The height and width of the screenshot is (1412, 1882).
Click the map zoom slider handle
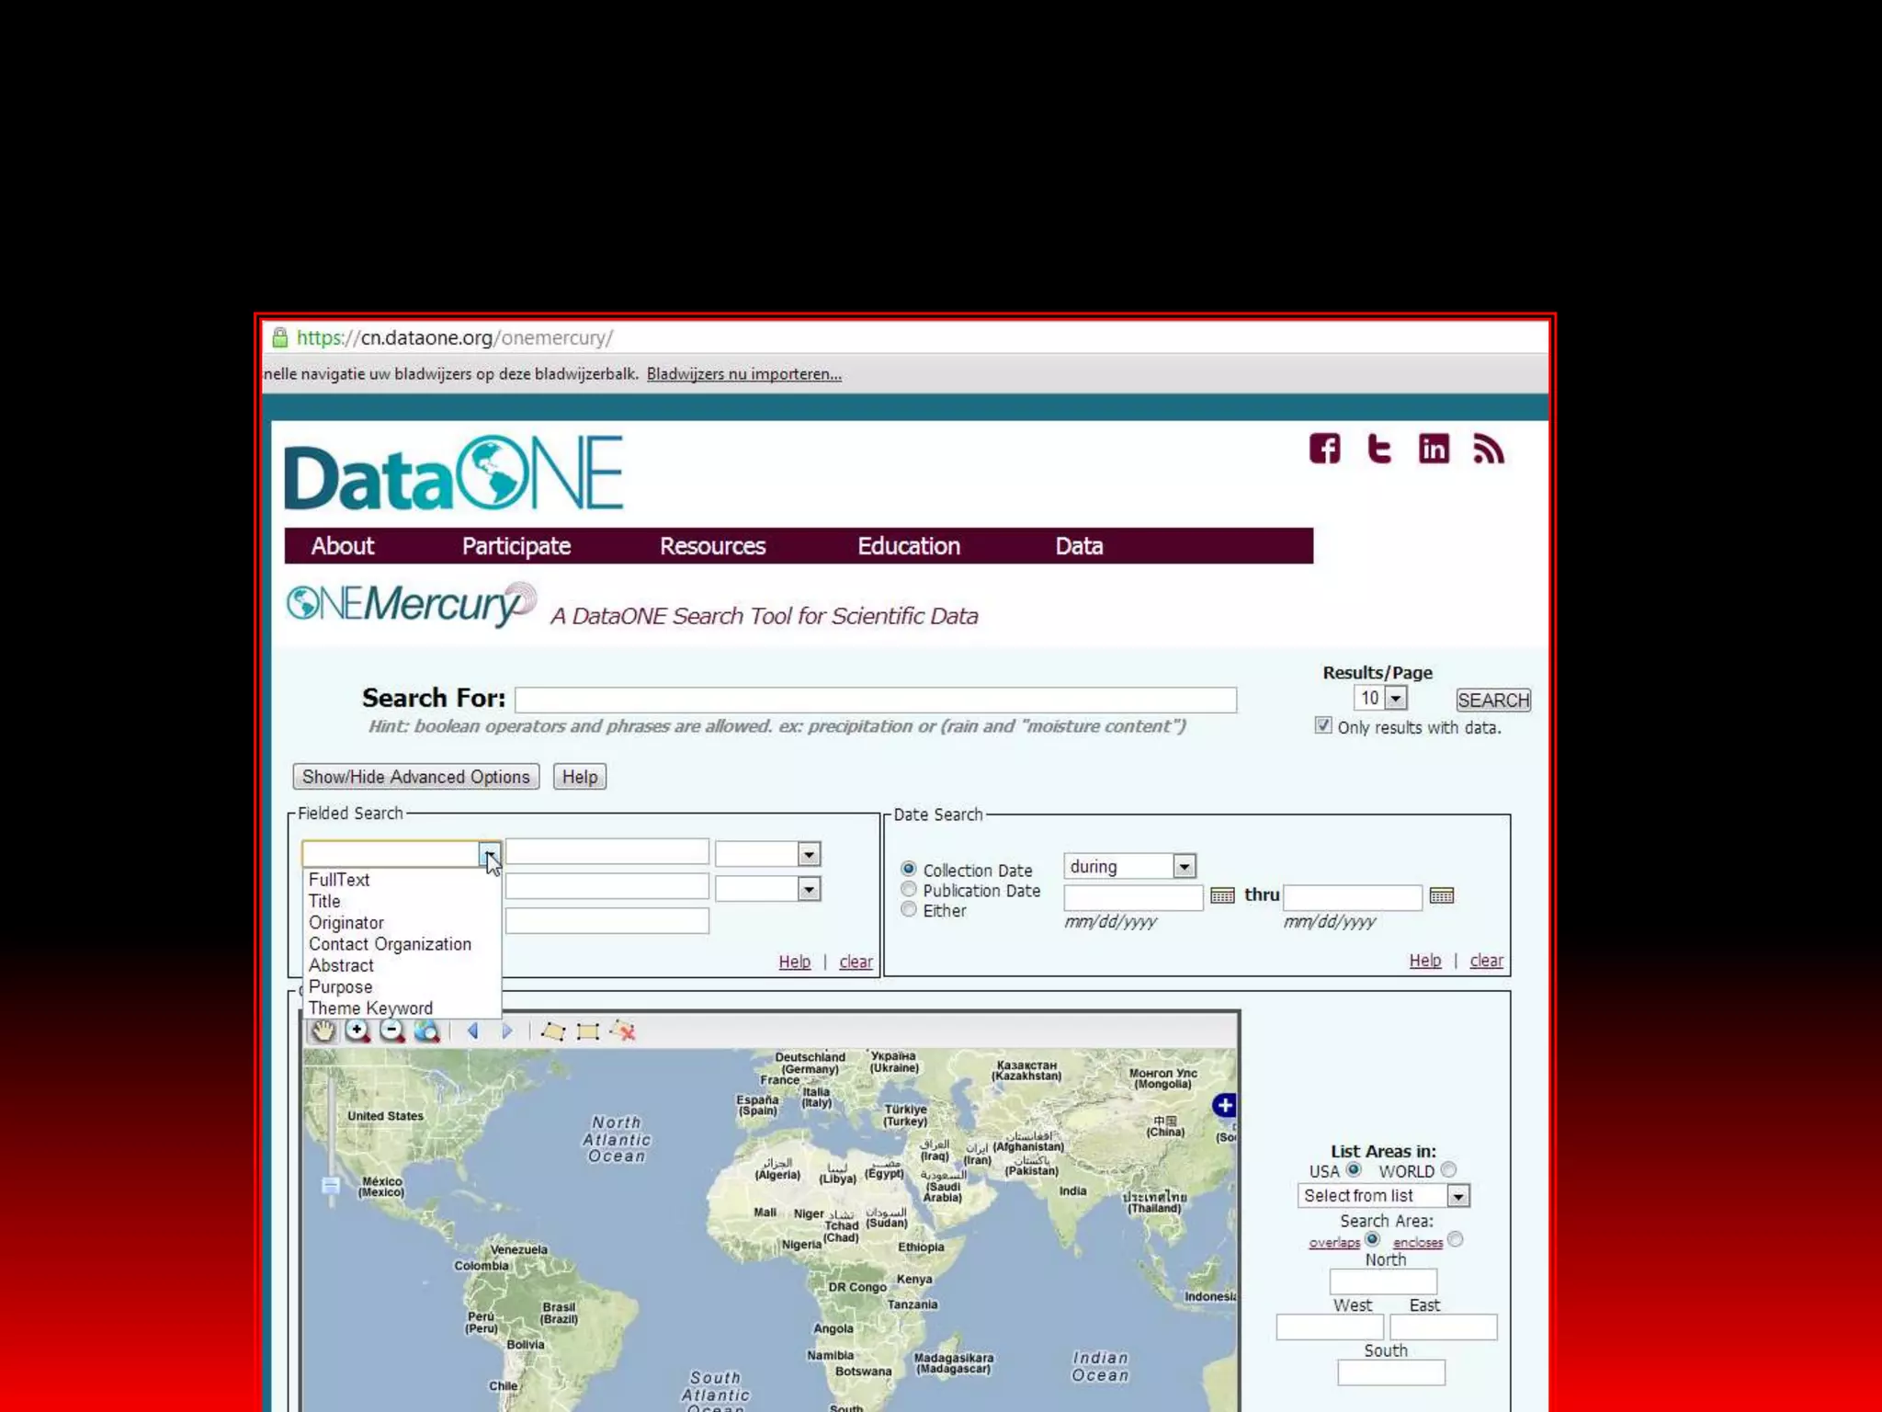click(x=331, y=1185)
